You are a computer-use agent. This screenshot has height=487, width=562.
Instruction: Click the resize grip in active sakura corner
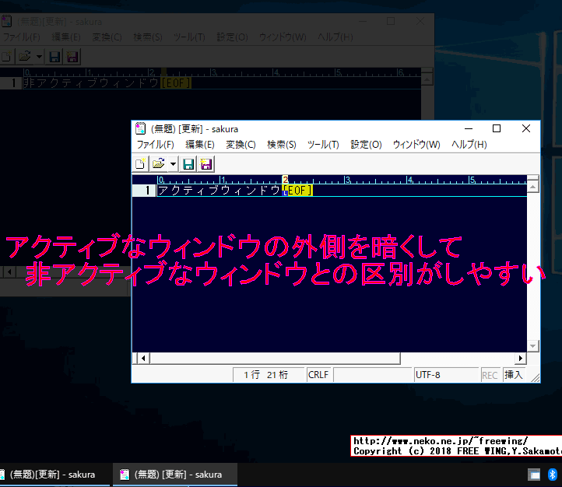pyautogui.click(x=536, y=378)
